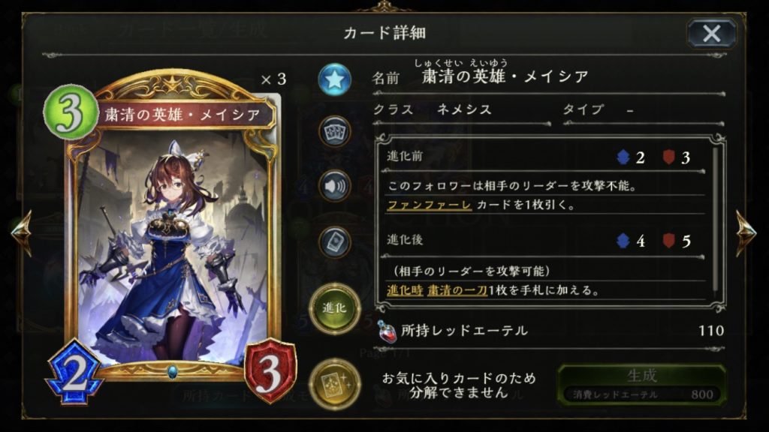This screenshot has height=432, width=769.
Task: Click the 生成 create card button
Action: coord(642,385)
